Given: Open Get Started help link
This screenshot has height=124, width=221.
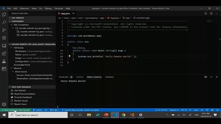Looking at the screenshot, I should tap(20, 90).
